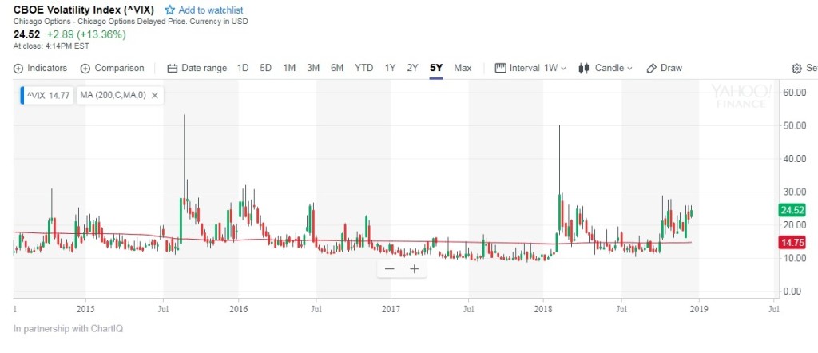
Task: Select the 5Y range tab
Action: point(436,68)
